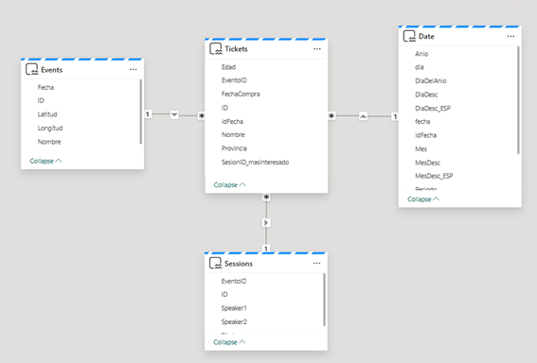Select Nombre field in Events table
Image resolution: width=537 pixels, height=363 pixels.
point(49,142)
